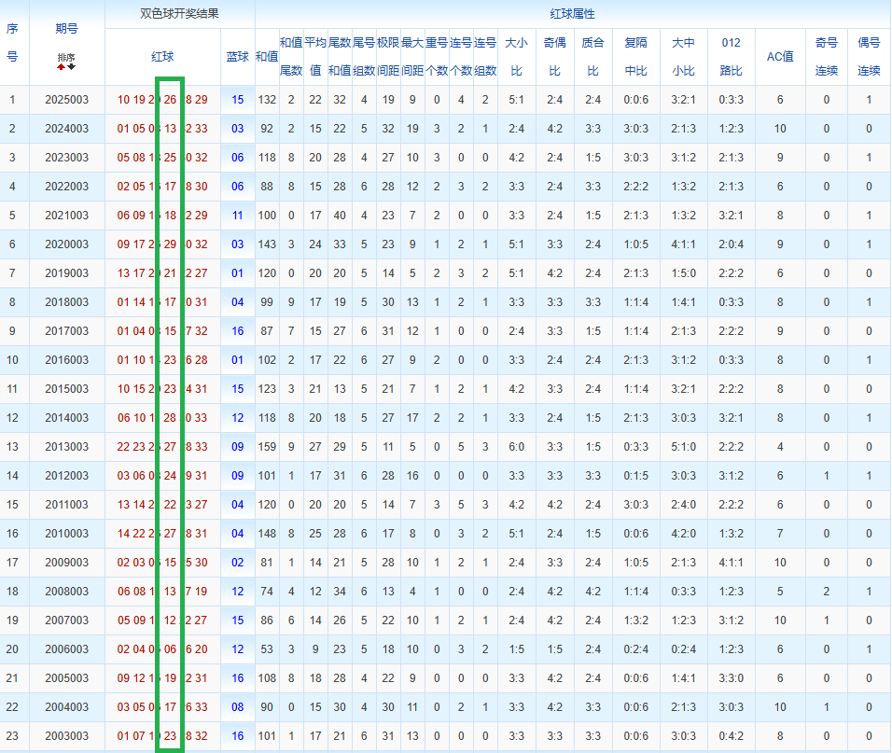
Task: Select the 012路比 column header
Action: 732,57
